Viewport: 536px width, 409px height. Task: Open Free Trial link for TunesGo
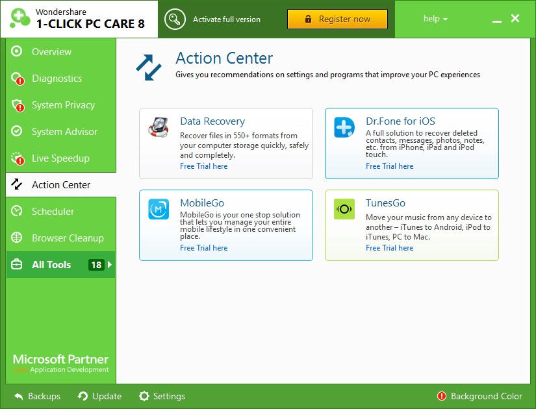pyautogui.click(x=389, y=248)
